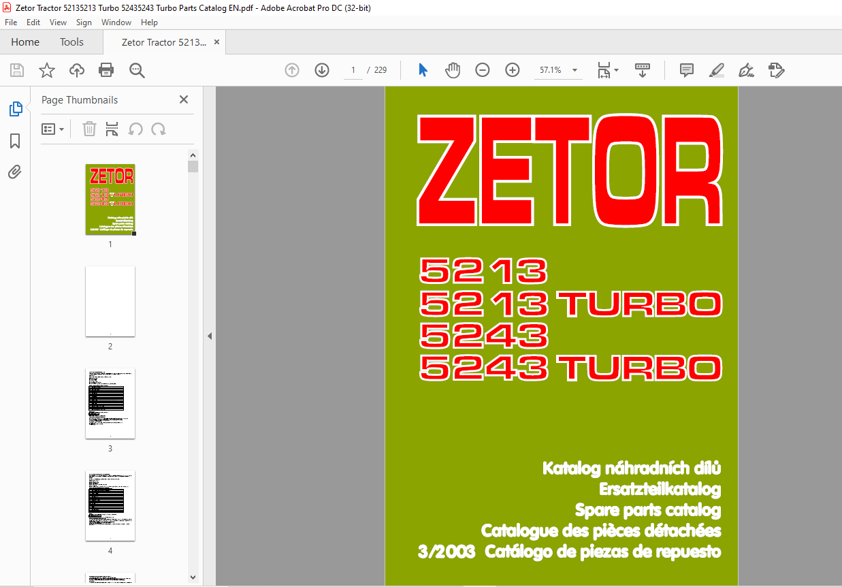
Task: Rotate pages counterclockwise
Action: pyautogui.click(x=135, y=129)
